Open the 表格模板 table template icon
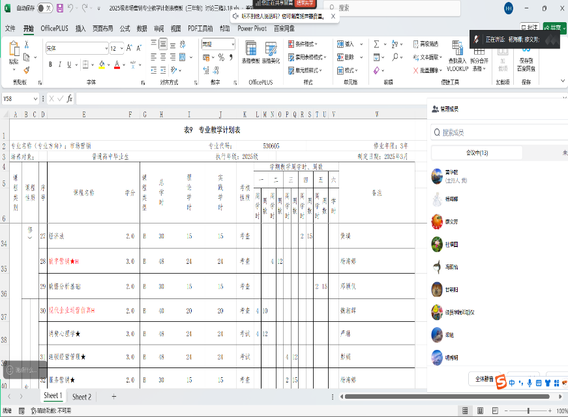The height and width of the screenshot is (417, 568). (250, 51)
